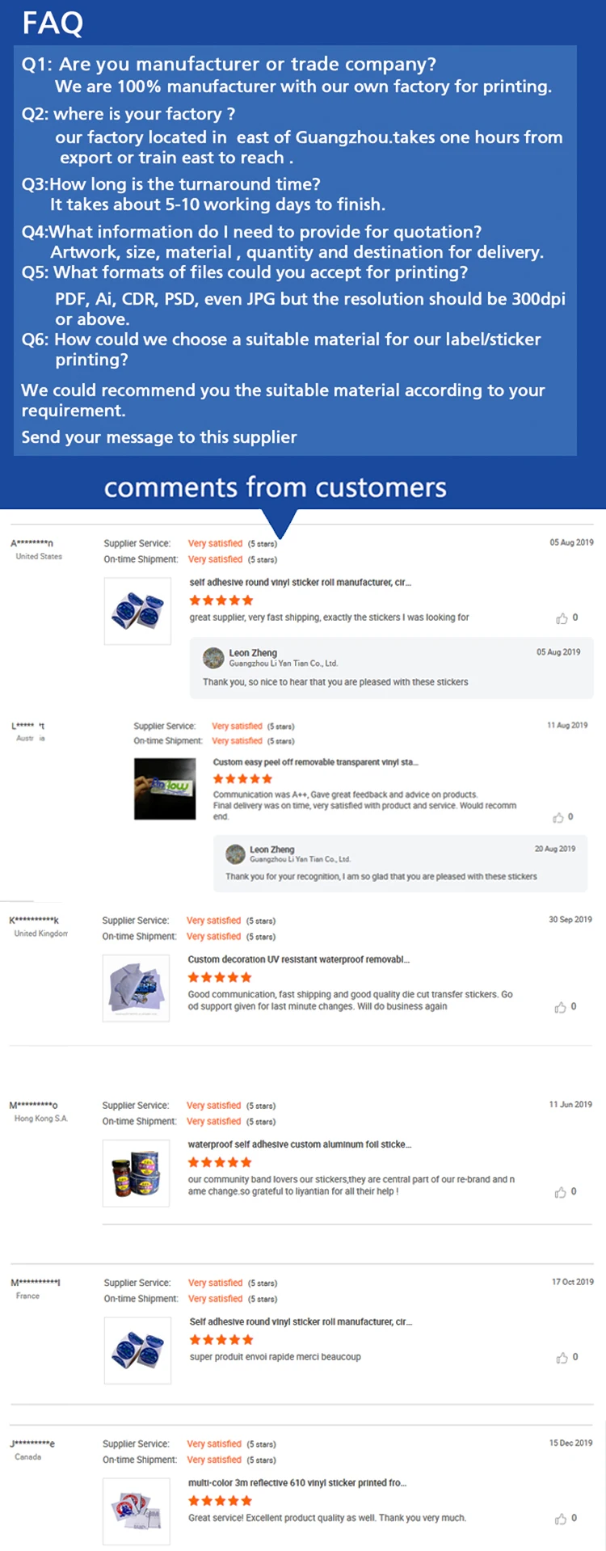Viewport: 606px width, 1551px height.
Task: Click Leon Zheng's avatar in the 20 Aug reply
Action: click(x=235, y=853)
